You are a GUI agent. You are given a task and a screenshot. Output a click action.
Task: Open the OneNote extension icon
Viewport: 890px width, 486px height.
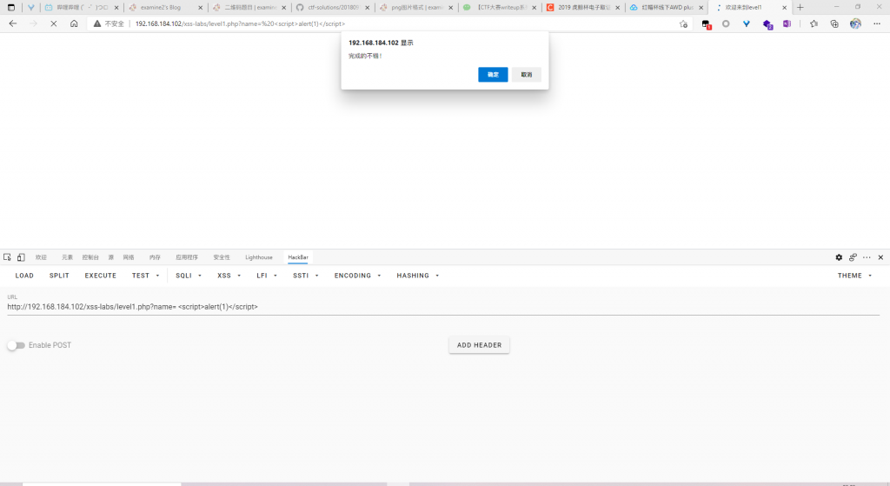(x=787, y=23)
